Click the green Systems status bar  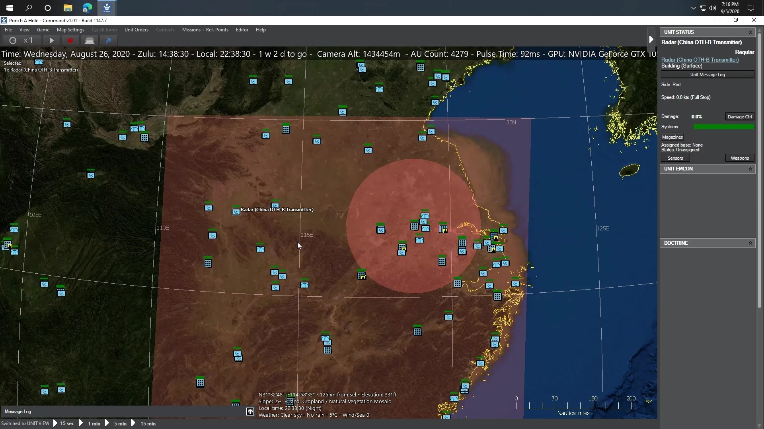[723, 127]
